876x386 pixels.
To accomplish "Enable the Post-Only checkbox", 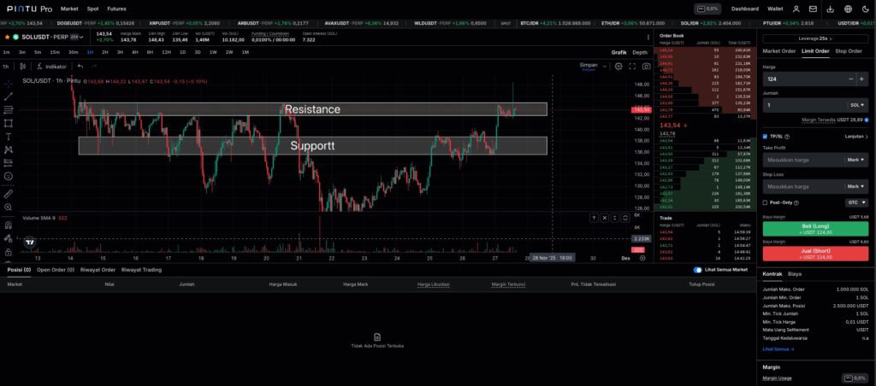I will point(765,202).
